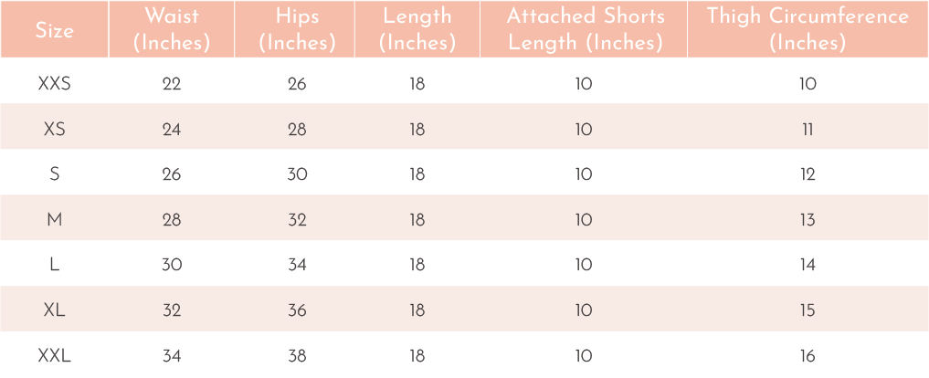
Task: Select waist value 28 in M row
Action: [x=171, y=220]
